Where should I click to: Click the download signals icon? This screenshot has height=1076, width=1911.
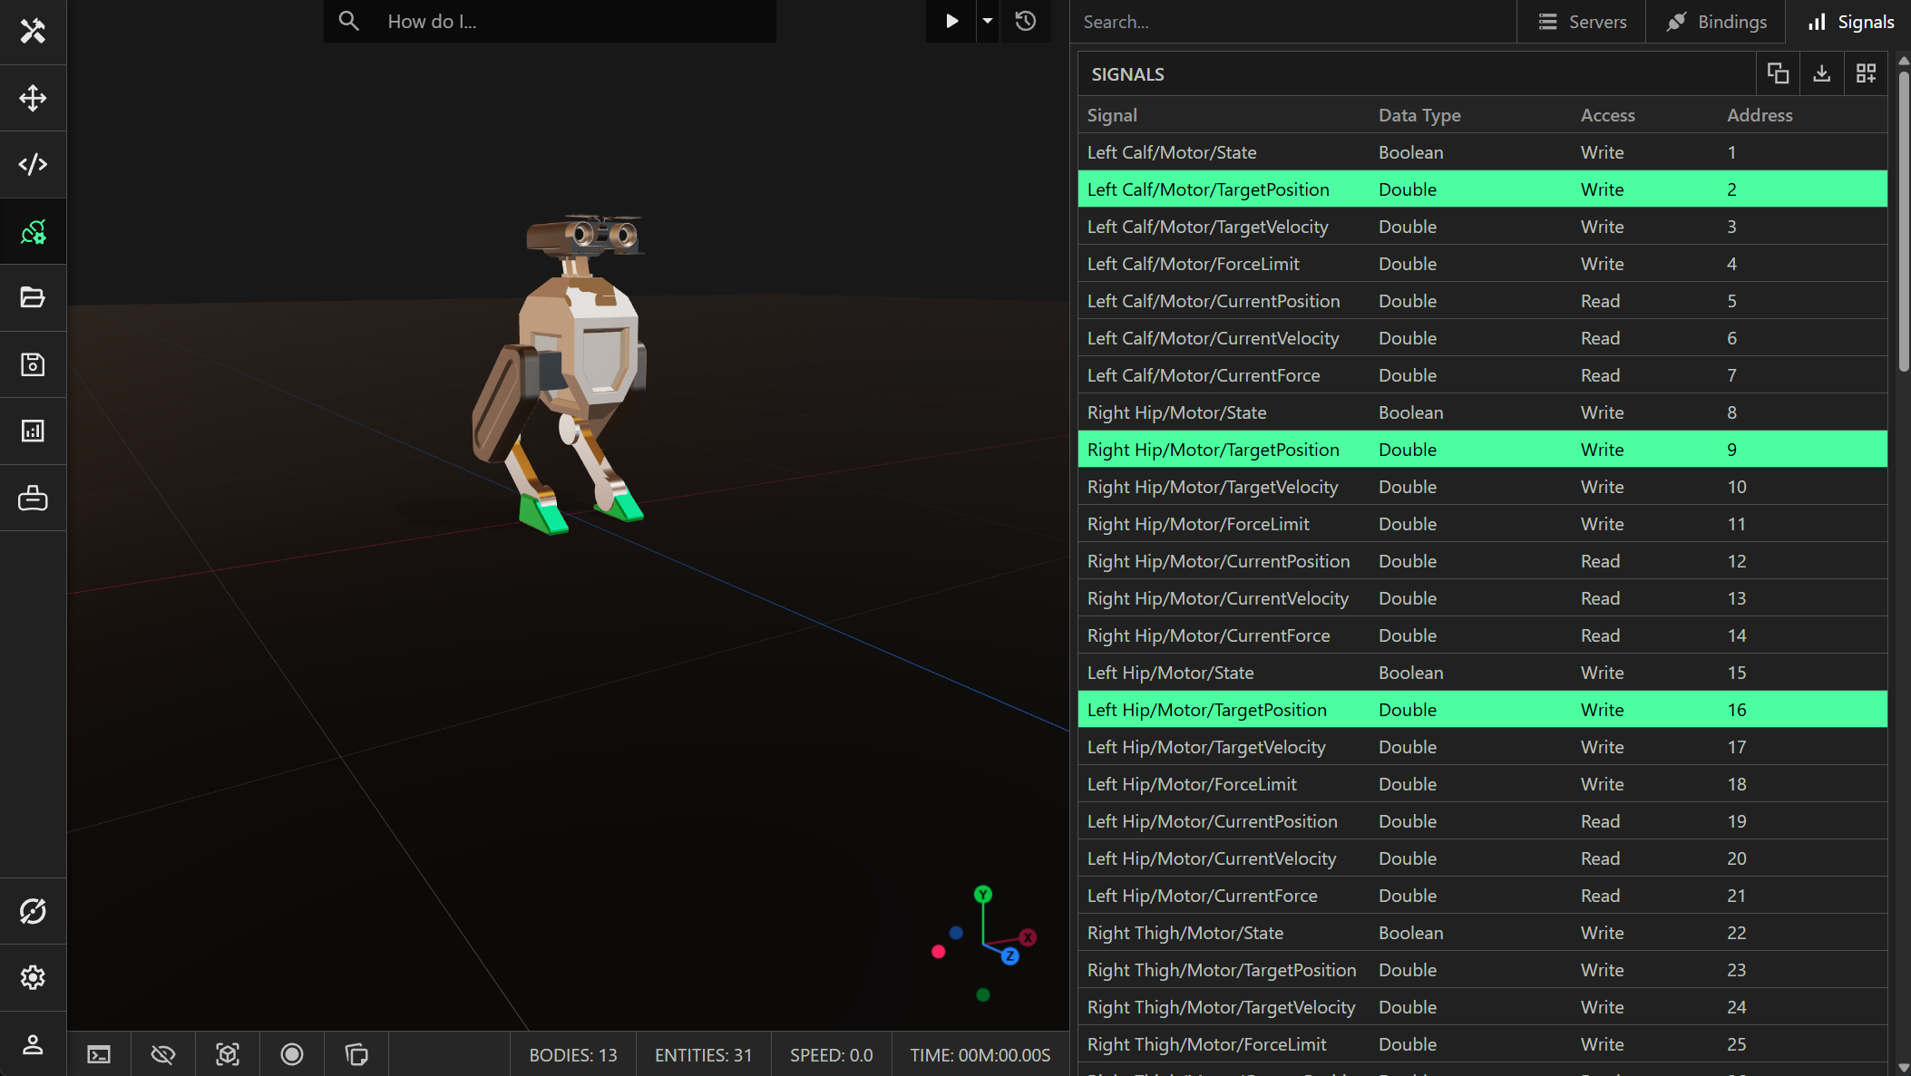click(x=1821, y=73)
